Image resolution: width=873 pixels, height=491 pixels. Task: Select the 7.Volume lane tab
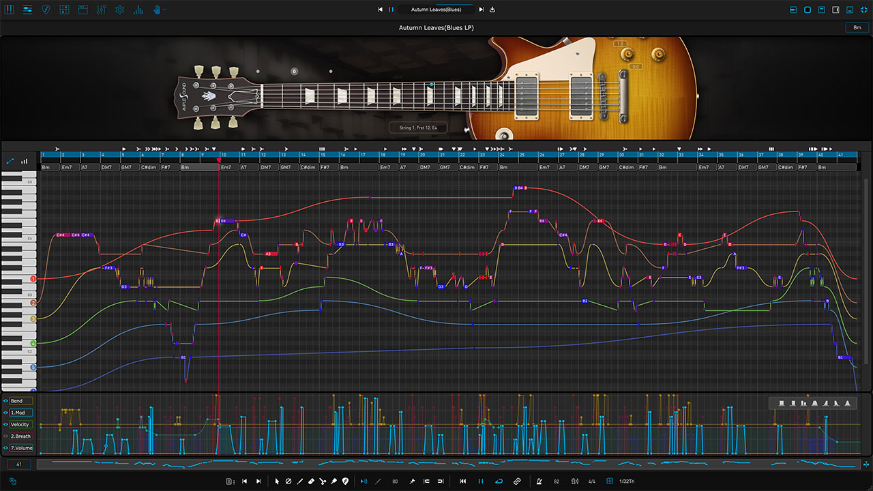[21, 448]
